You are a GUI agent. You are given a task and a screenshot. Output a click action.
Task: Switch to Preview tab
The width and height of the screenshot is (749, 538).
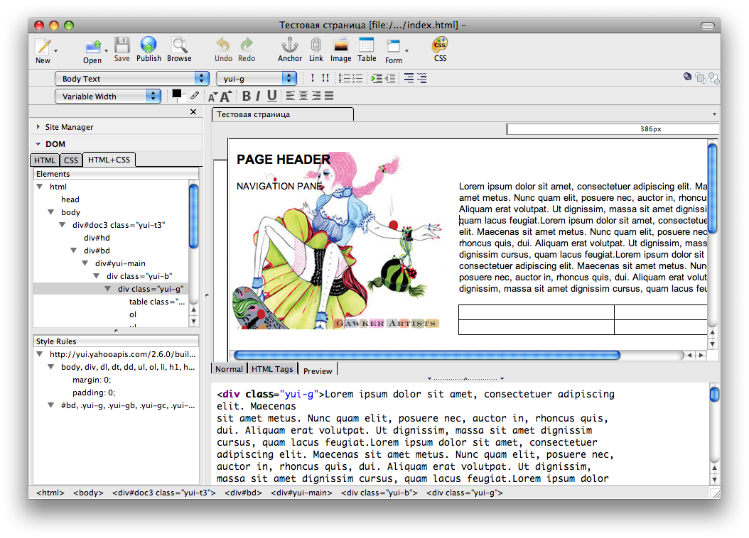pos(318,370)
